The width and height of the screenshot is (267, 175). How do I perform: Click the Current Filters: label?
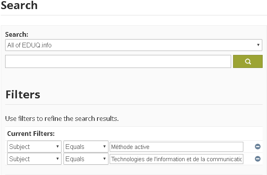tap(31, 134)
